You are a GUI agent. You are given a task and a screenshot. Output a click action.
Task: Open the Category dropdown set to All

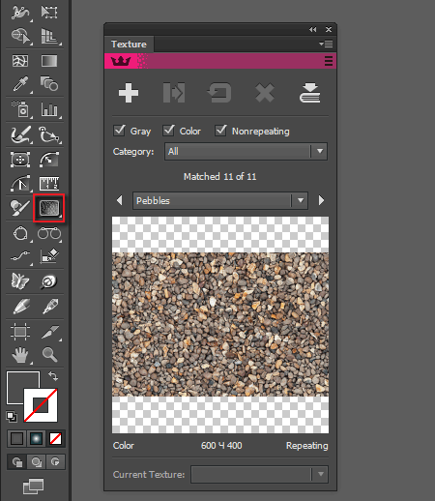[246, 151]
